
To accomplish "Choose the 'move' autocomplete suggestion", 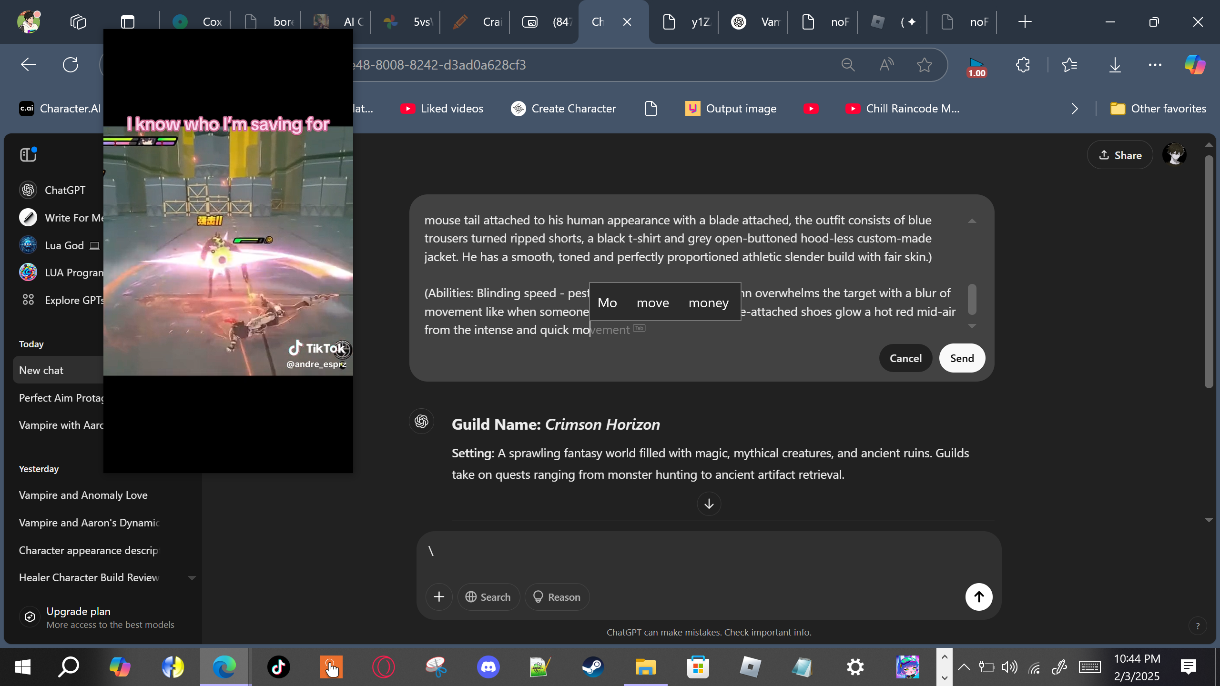I will 653,303.
